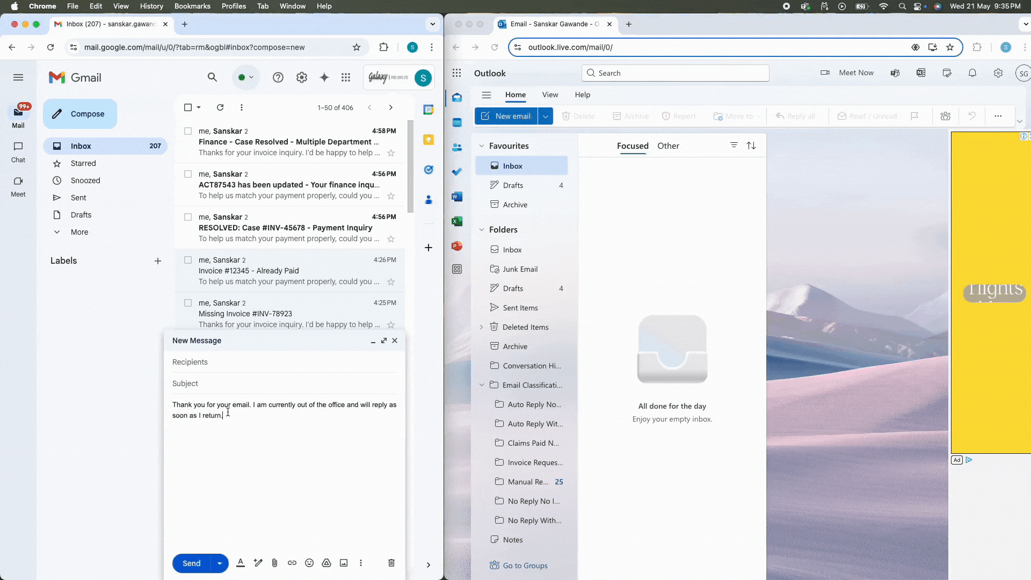This screenshot has height=580, width=1031.
Task: Select the Finance - Case Resolved email checkbox
Action: coord(188,131)
